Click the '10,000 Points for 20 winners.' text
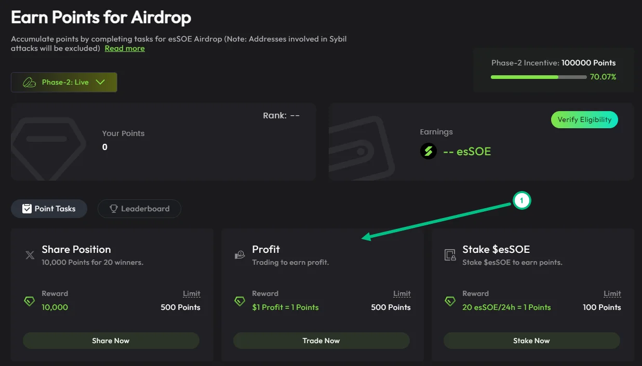The image size is (642, 366). pyautogui.click(x=92, y=262)
